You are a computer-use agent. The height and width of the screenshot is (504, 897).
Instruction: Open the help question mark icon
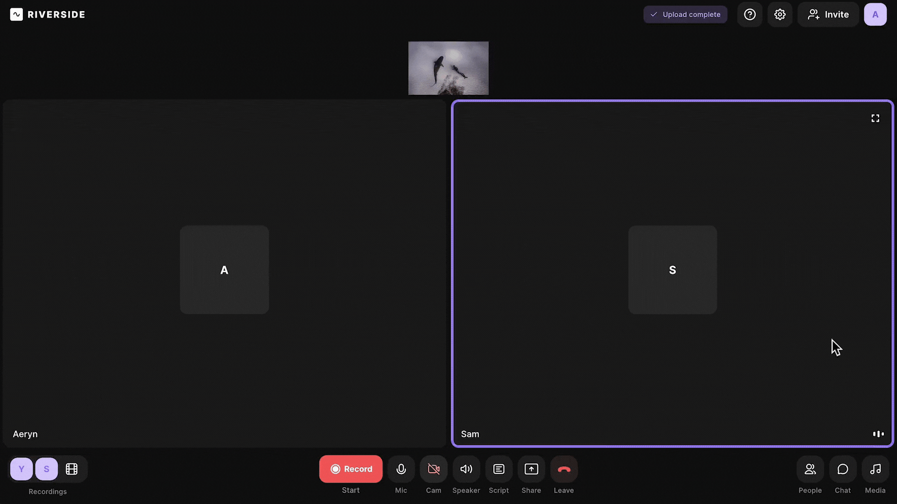click(750, 14)
